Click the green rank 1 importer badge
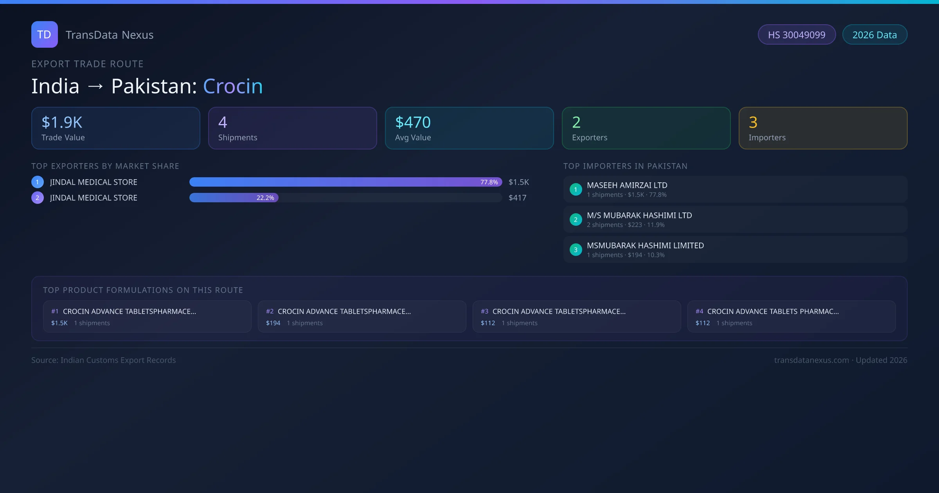Screen dimensions: 939x493 576,189
